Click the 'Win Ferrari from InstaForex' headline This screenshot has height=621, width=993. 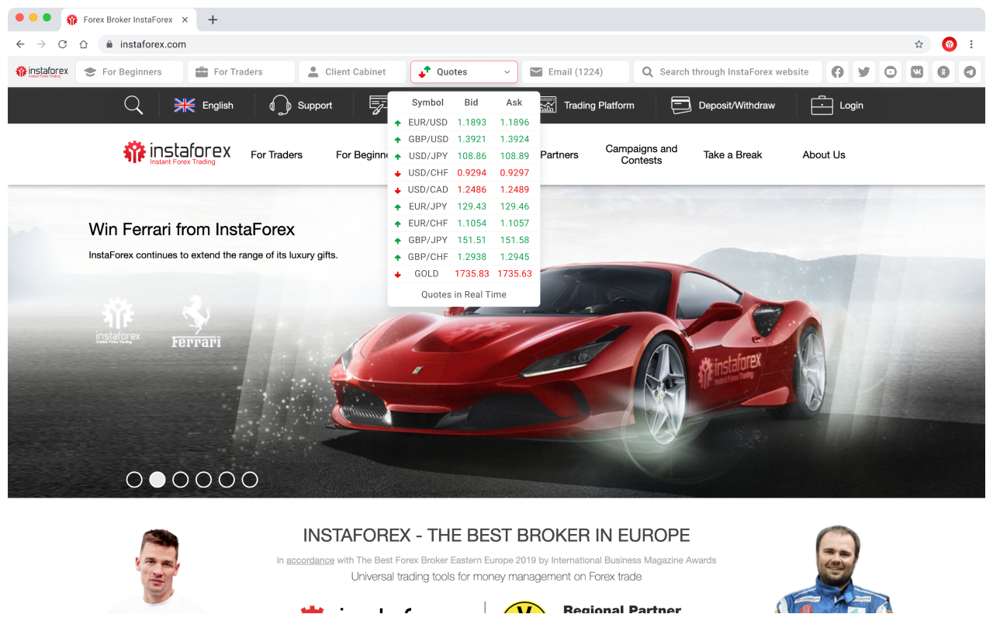192,230
